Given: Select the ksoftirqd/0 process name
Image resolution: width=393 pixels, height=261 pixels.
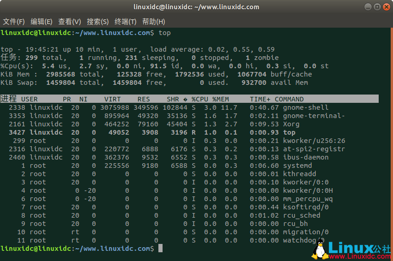Looking at the screenshot, I should pyautogui.click(x=306, y=207).
